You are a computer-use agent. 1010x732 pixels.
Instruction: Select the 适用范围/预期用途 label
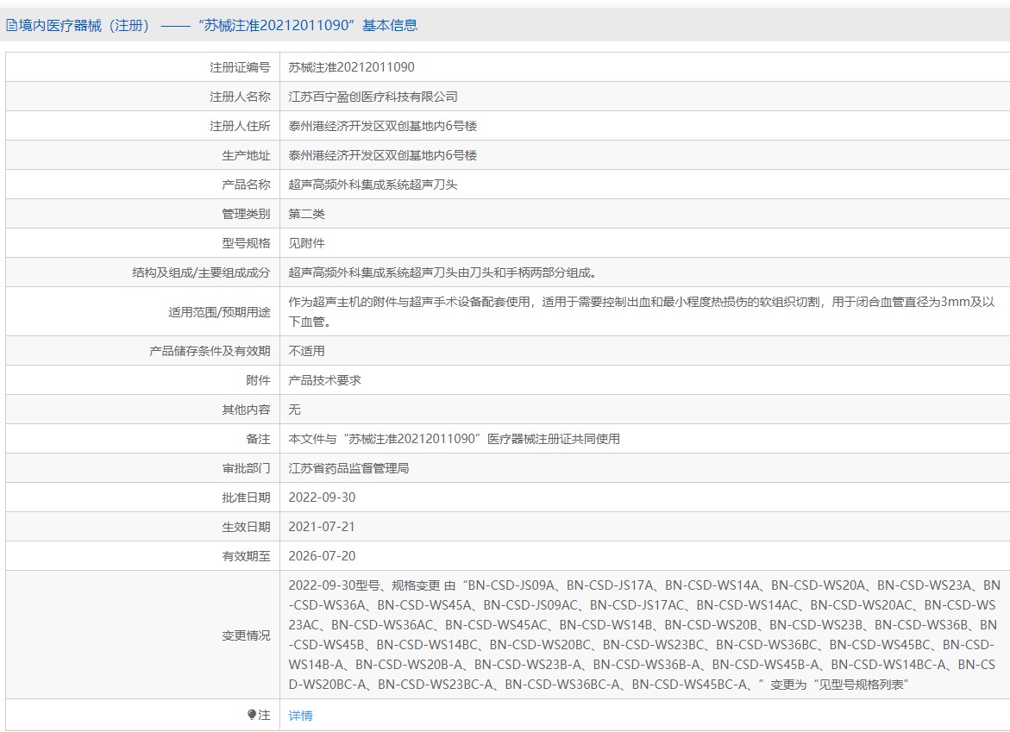(x=220, y=312)
